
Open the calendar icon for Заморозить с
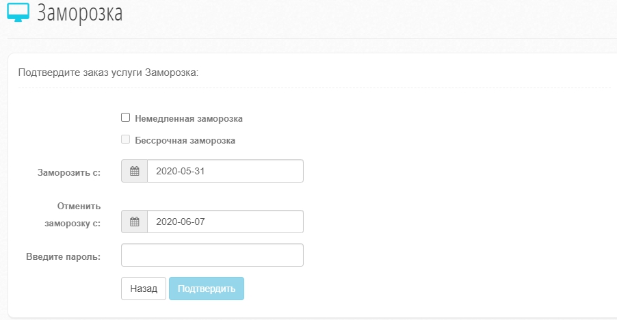pyautogui.click(x=135, y=171)
